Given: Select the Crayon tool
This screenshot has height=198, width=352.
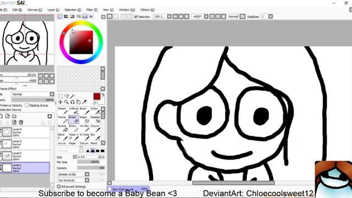Looking at the screenshot, I should (95, 128).
